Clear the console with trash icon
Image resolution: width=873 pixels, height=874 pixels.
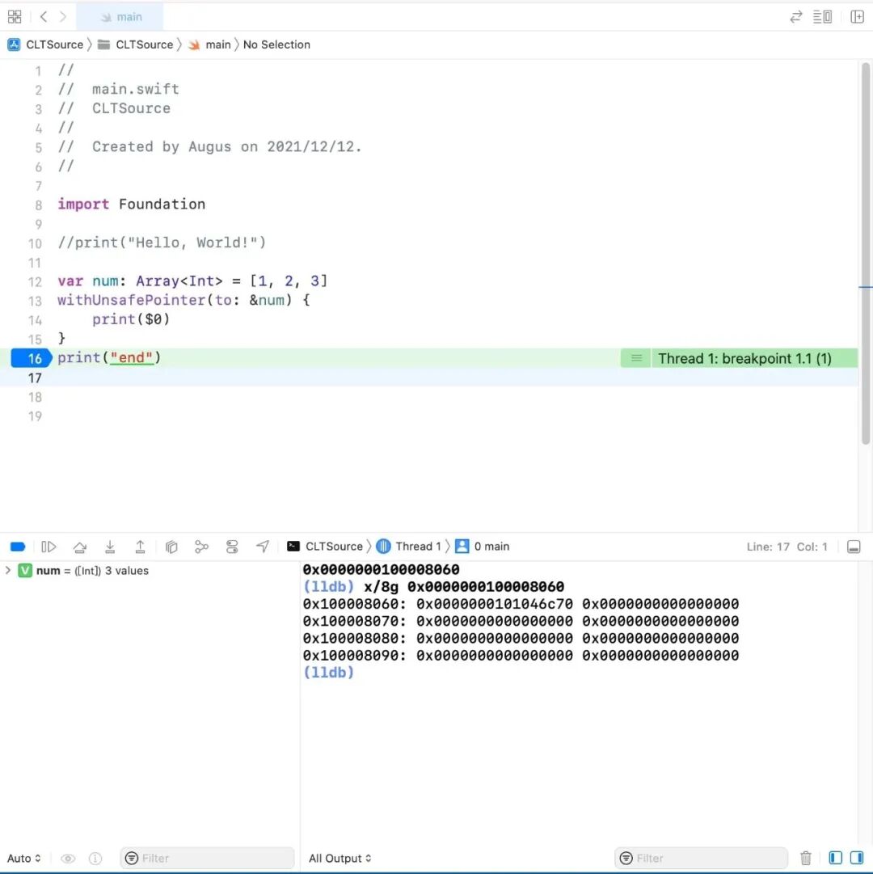[x=806, y=859]
